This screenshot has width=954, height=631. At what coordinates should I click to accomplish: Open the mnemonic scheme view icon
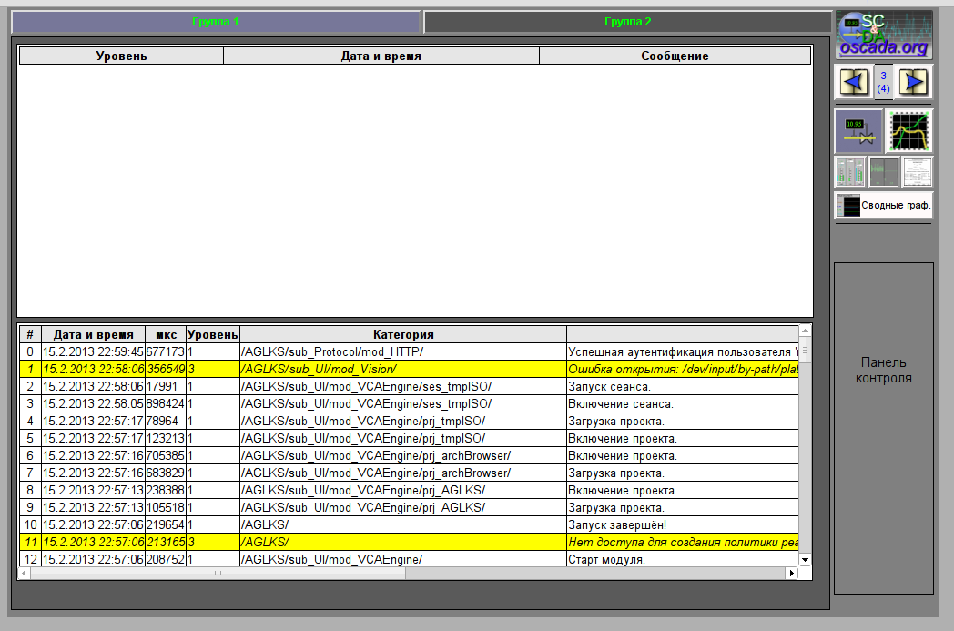pyautogui.click(x=858, y=131)
